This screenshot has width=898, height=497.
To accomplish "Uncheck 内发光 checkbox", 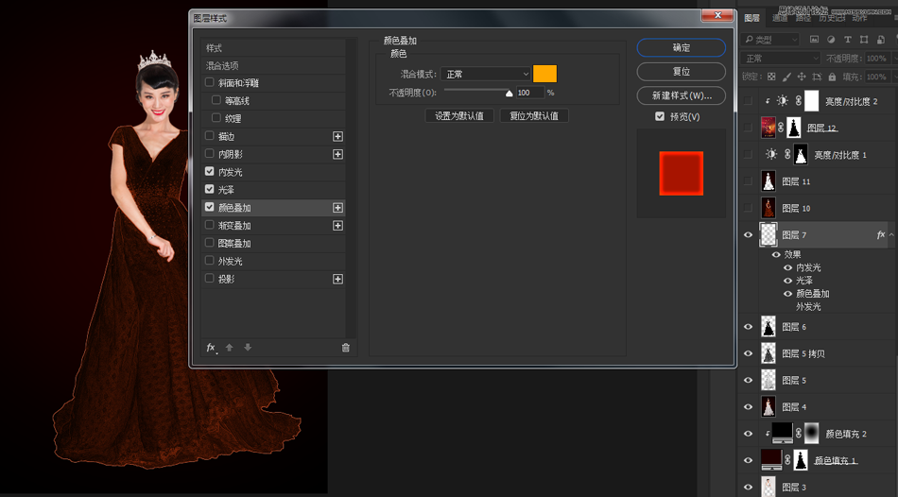I will [x=210, y=171].
